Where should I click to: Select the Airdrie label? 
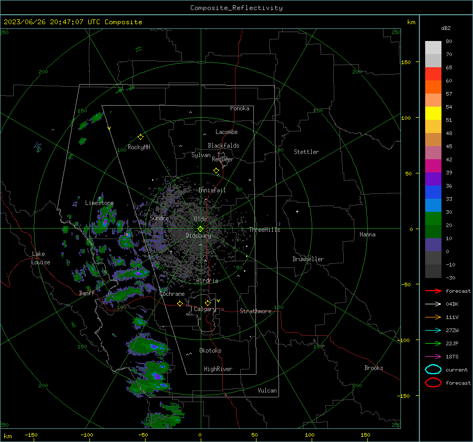click(x=207, y=281)
